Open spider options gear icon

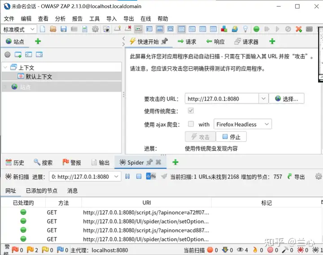319,176
